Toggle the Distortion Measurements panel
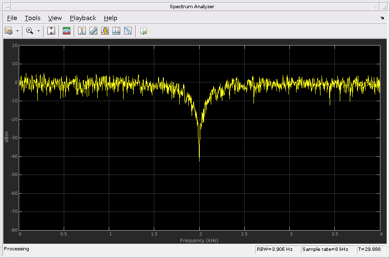390x258 pixels. point(116,31)
